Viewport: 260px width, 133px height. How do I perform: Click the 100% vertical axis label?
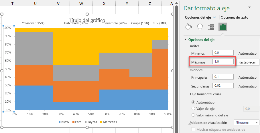7,28
